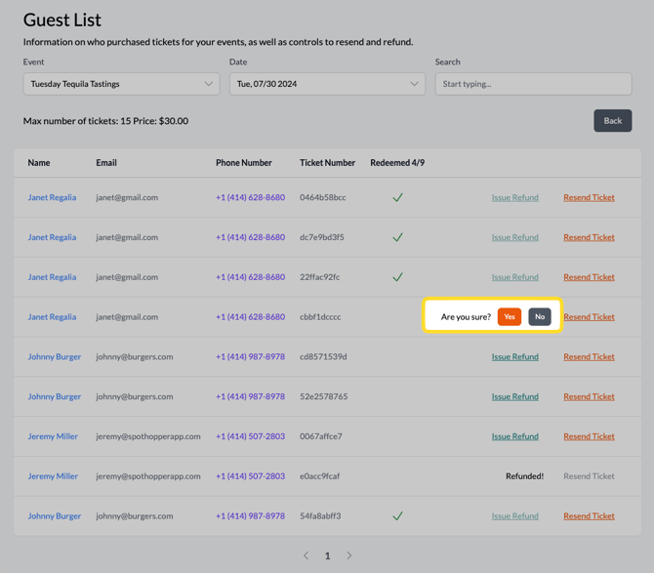Screen dimensions: 654x573
Task: Click in the Search field
Action: pyautogui.click(x=533, y=84)
